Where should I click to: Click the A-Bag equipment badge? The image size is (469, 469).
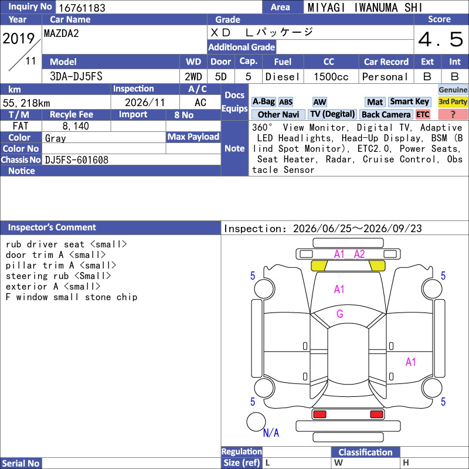(263, 101)
